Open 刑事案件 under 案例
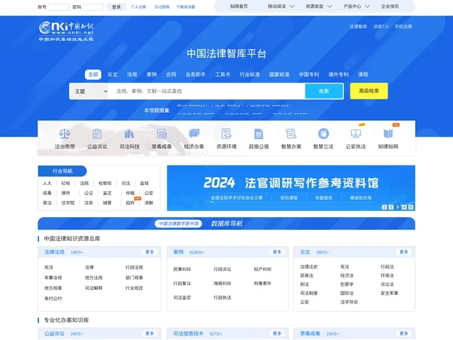Viewport: 453px width, 340px height. tap(262, 283)
